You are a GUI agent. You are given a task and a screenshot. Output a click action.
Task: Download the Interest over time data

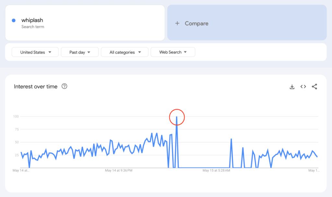[x=292, y=87]
